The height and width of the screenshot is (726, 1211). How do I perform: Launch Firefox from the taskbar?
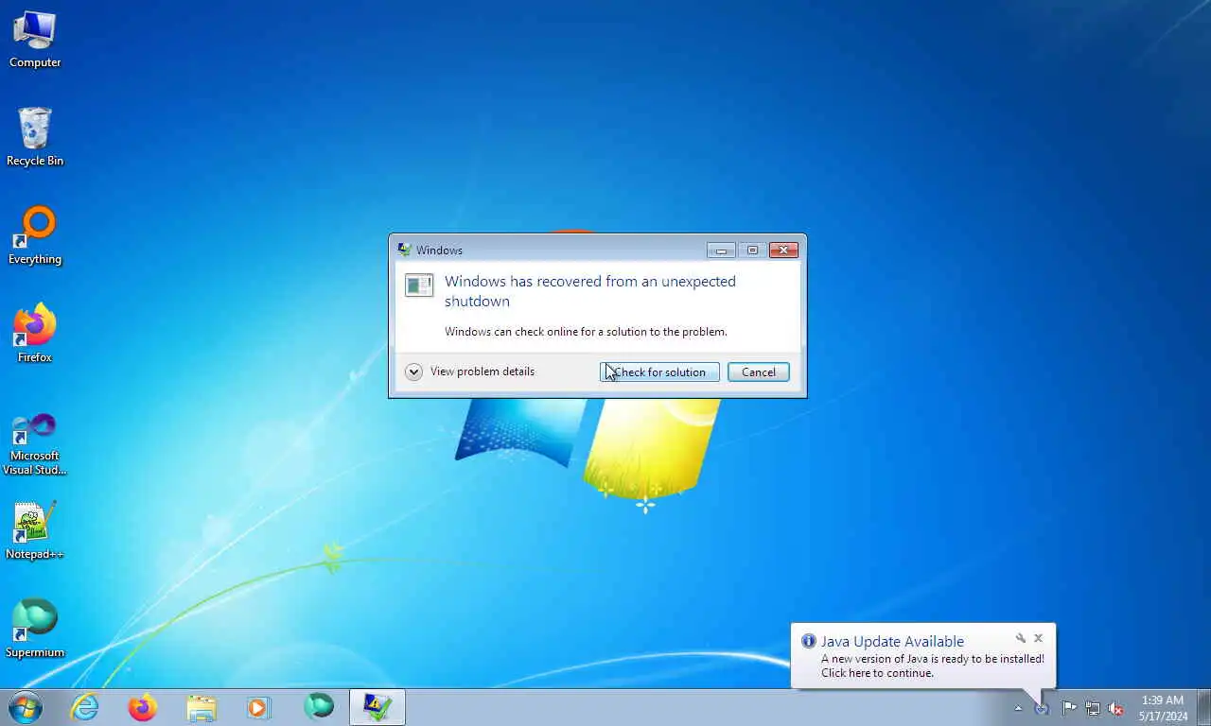[143, 707]
